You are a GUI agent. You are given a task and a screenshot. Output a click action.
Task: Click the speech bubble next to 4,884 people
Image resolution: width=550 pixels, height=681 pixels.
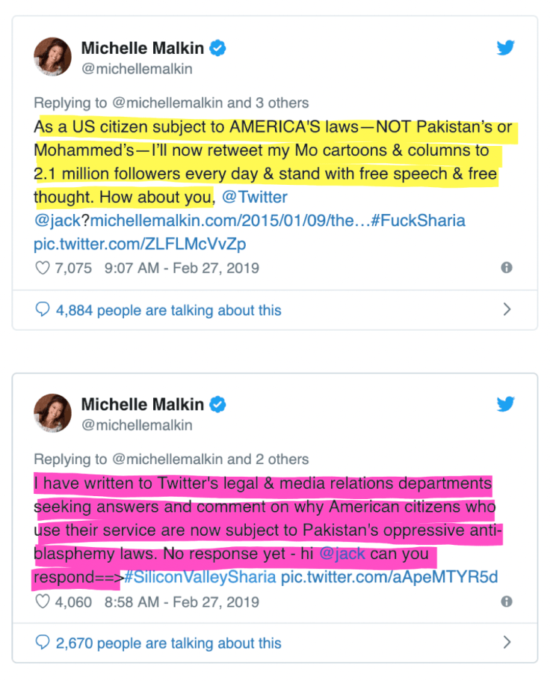coord(42,308)
